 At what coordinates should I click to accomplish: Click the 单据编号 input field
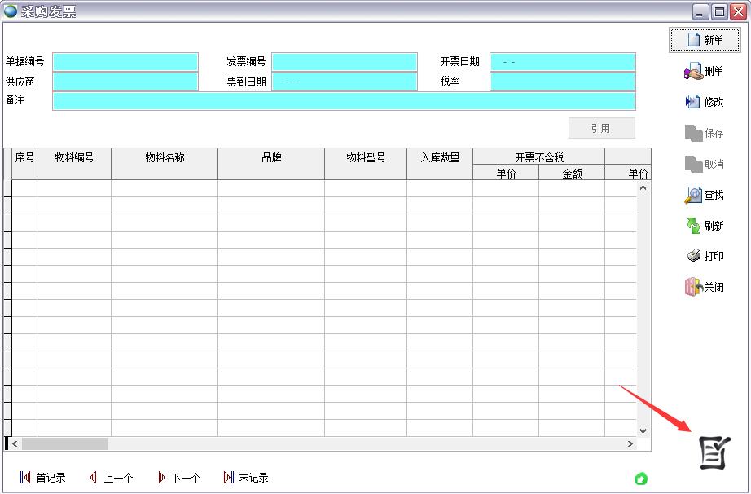tap(125, 62)
